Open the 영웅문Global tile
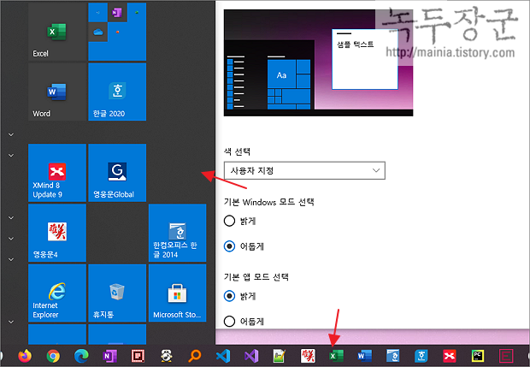This screenshot has width=530, height=367. coord(117,173)
